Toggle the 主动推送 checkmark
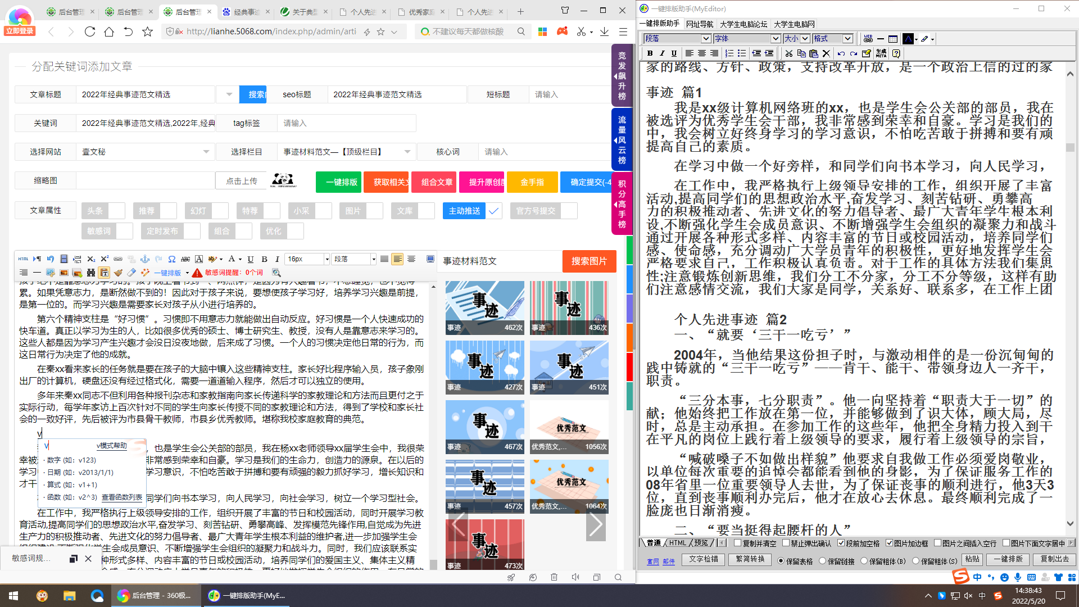 (x=493, y=211)
